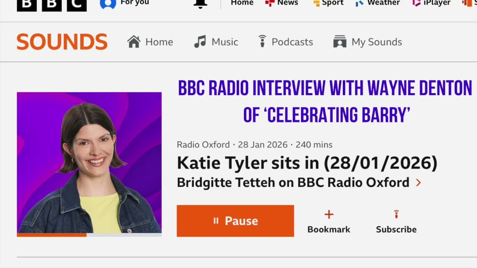This screenshot has width=477, height=268.
Task: Go to BBC Home in top bar
Action: [x=242, y=3]
